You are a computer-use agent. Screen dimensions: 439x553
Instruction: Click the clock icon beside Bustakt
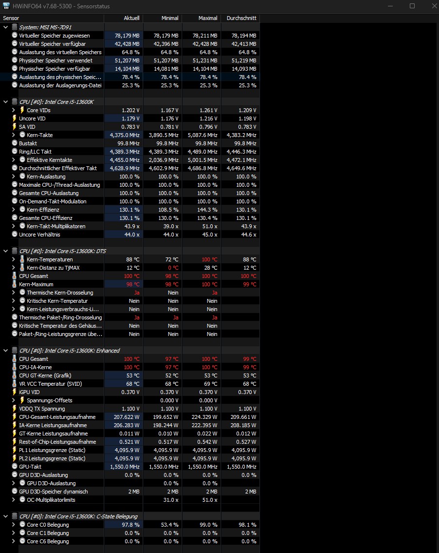(15, 143)
